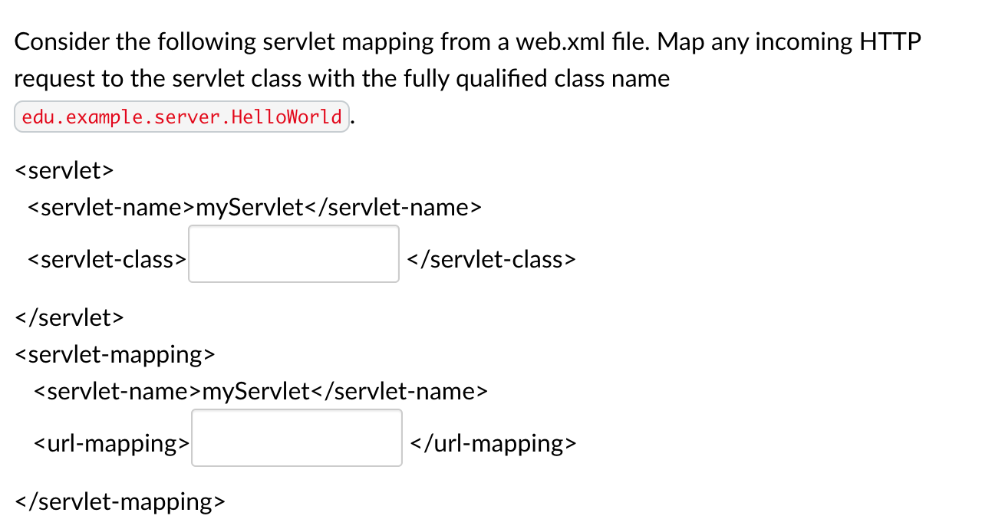Click the closing </url-mapping> tag text
The height and width of the screenshot is (529, 982).
click(x=493, y=444)
